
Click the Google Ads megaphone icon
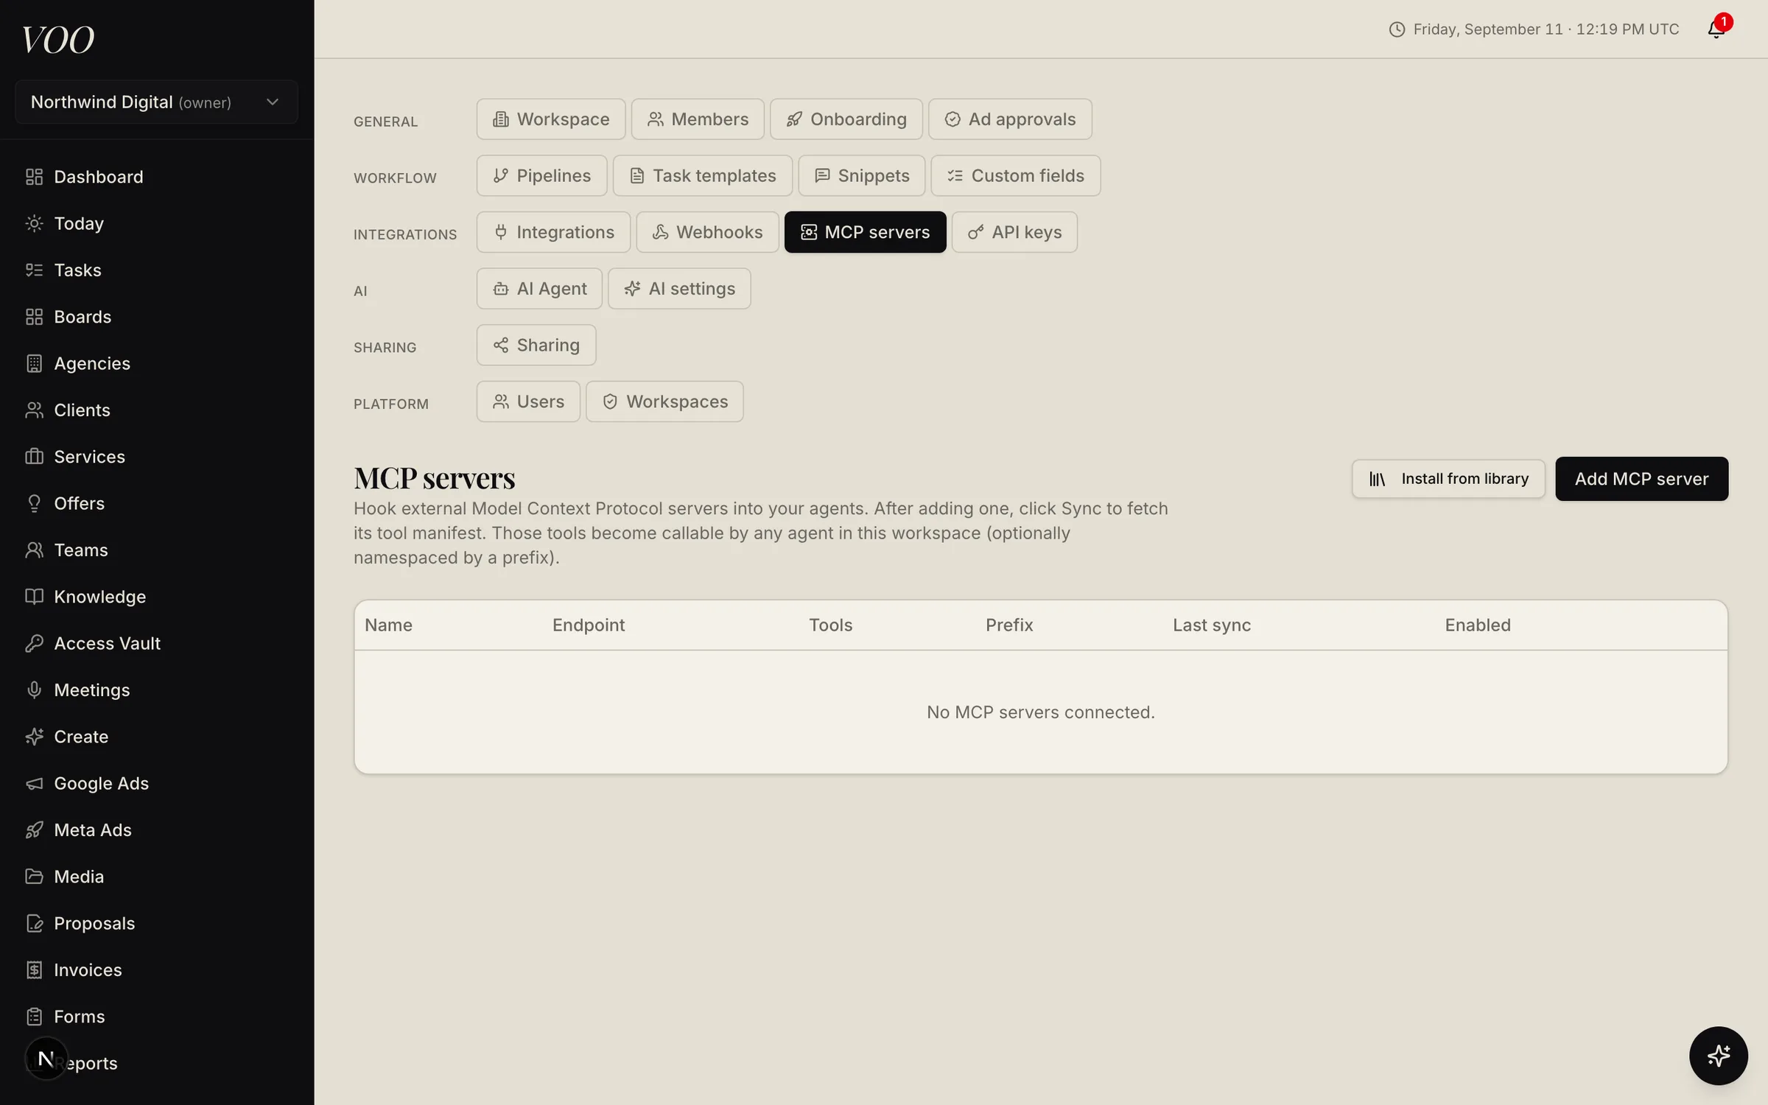point(34,783)
